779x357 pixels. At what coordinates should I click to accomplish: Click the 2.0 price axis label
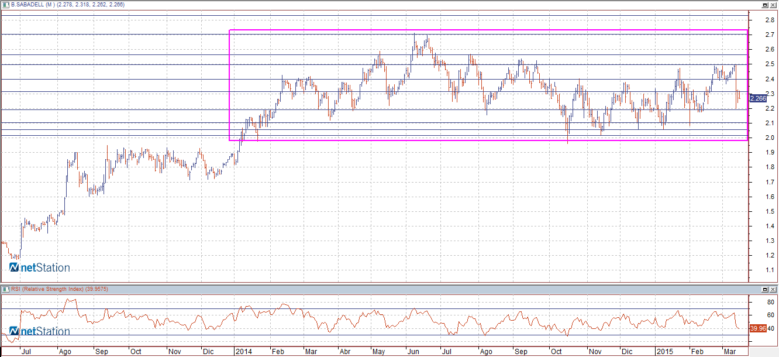click(770, 138)
